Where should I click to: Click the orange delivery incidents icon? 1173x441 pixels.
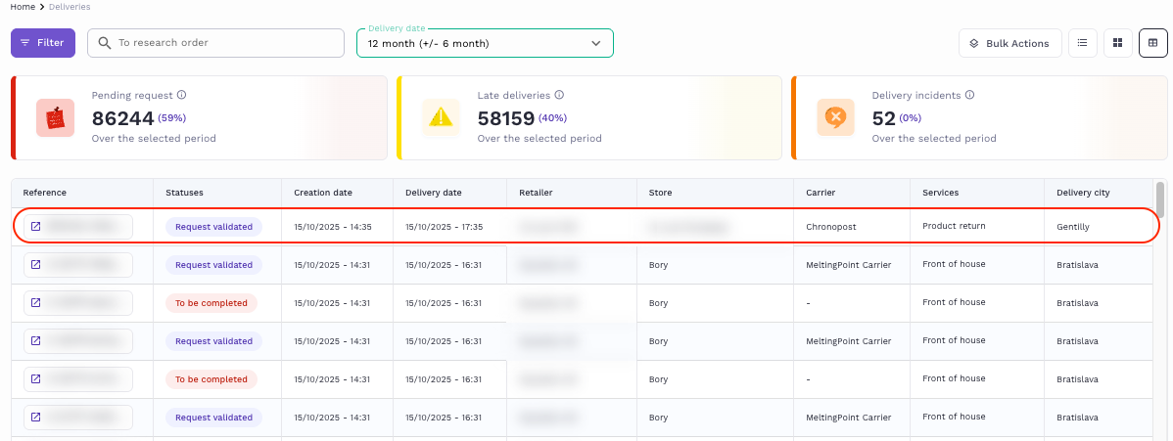(835, 117)
